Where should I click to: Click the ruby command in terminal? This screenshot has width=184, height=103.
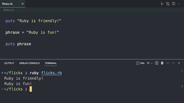(x=34, y=73)
